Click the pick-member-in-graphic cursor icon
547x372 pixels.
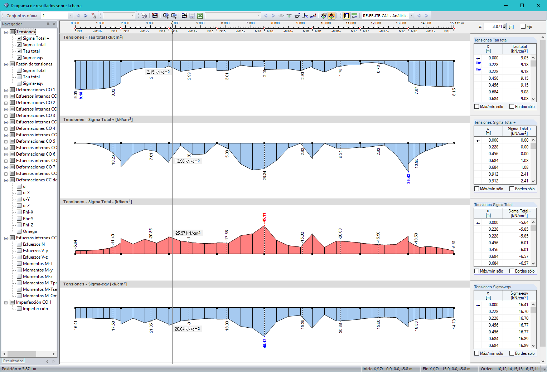94,16
